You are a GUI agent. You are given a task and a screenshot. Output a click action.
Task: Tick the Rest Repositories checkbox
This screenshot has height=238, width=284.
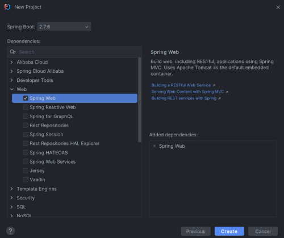pyautogui.click(x=26, y=126)
